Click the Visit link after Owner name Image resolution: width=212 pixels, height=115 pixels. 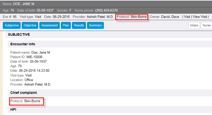[x=187, y=17]
